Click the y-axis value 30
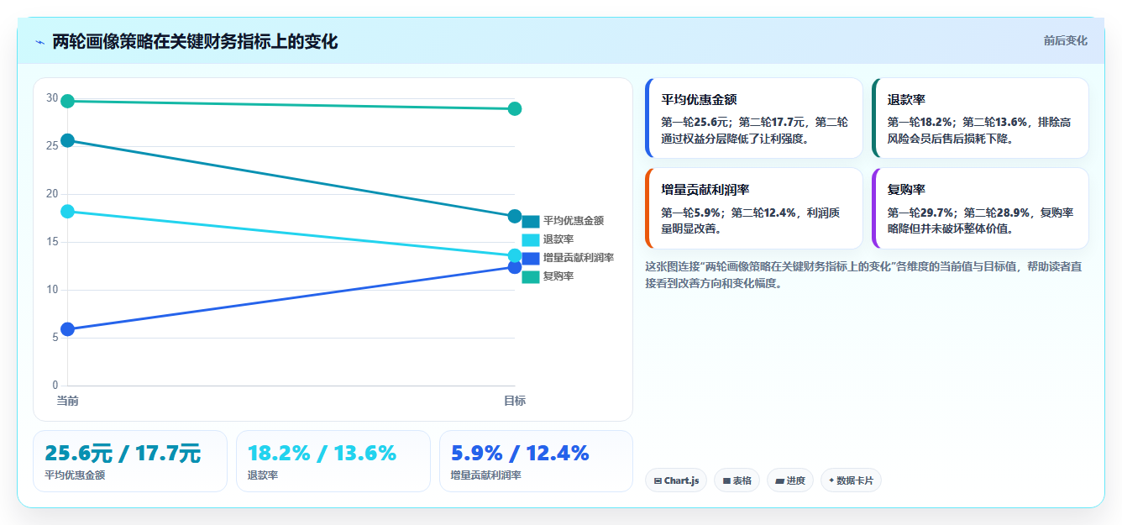This screenshot has width=1122, height=525. [52, 98]
